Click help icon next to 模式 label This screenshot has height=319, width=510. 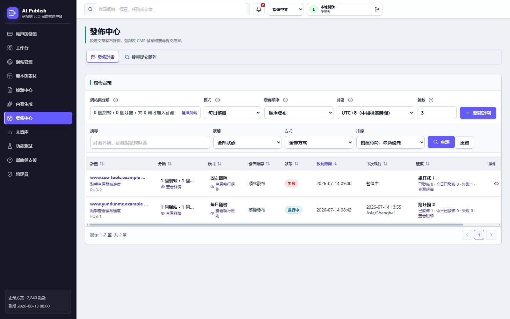(x=218, y=100)
